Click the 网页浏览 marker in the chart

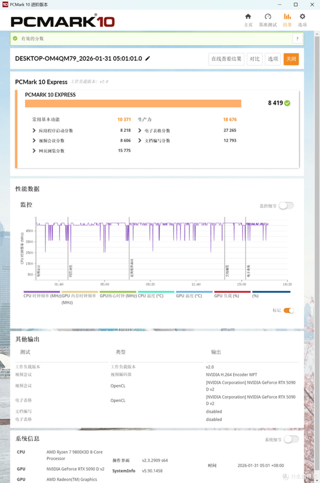[71, 271]
